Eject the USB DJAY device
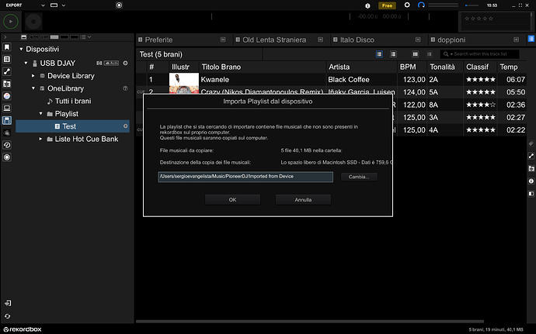The image size is (536, 334). point(125,63)
